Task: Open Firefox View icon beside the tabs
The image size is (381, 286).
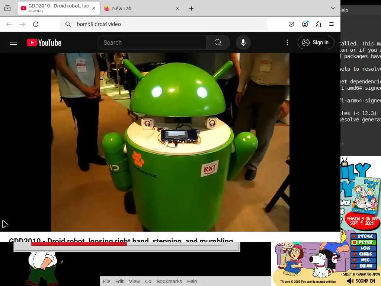Action: click(x=7, y=8)
